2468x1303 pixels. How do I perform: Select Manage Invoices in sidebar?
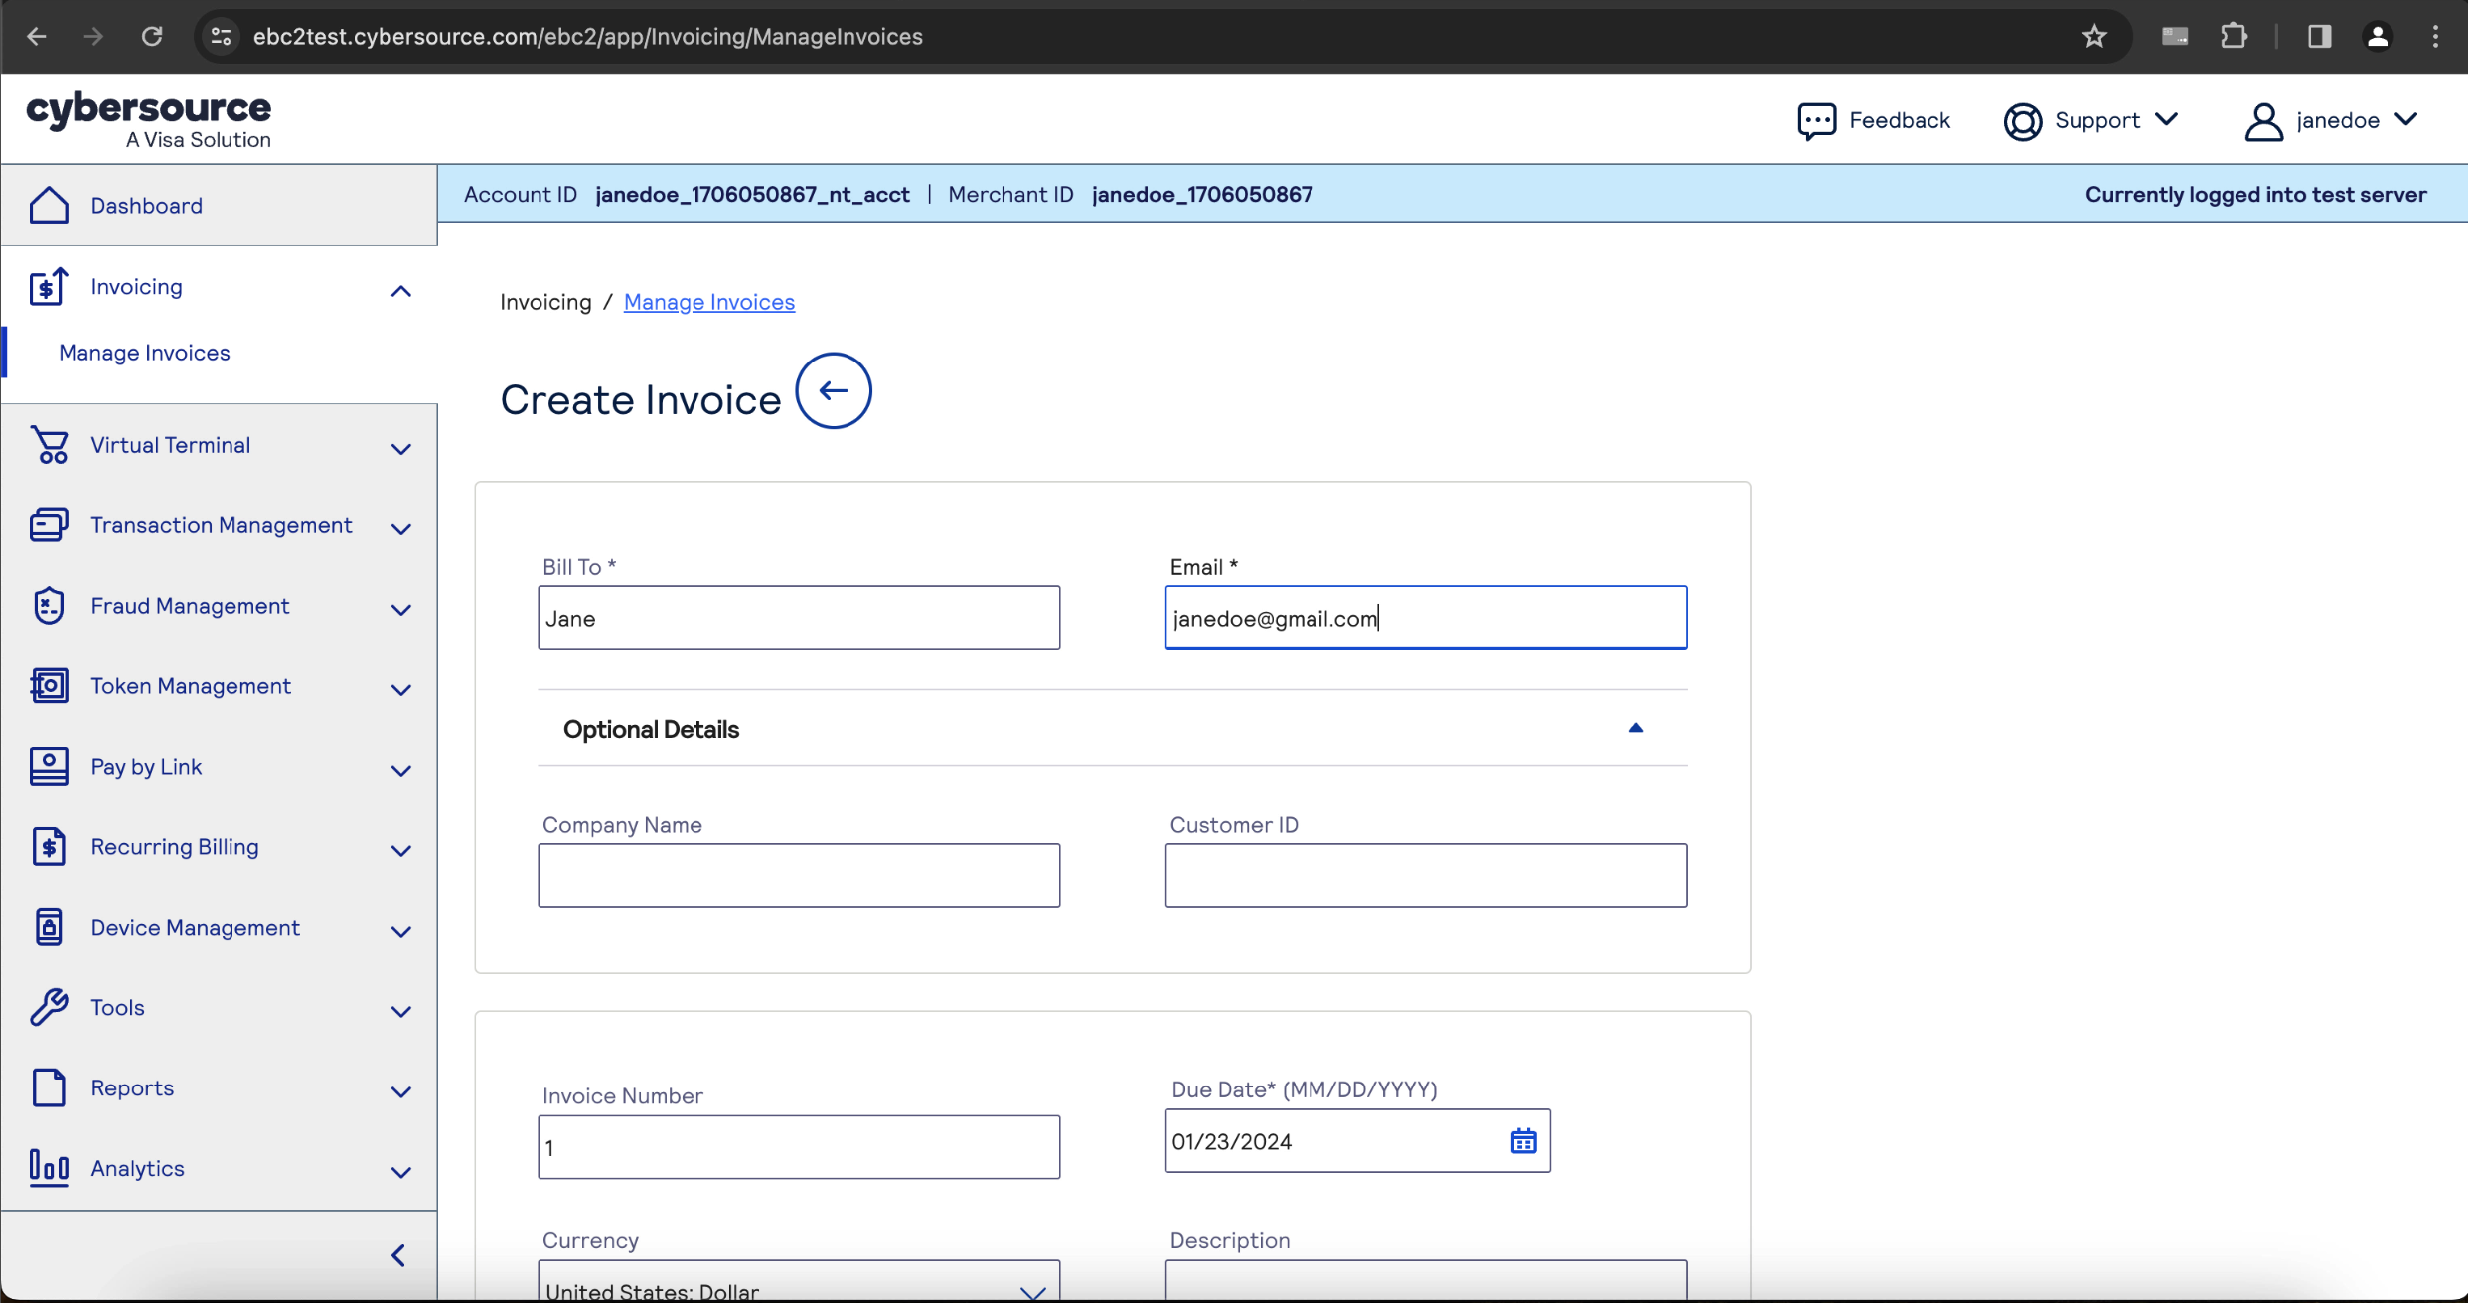[x=144, y=353]
